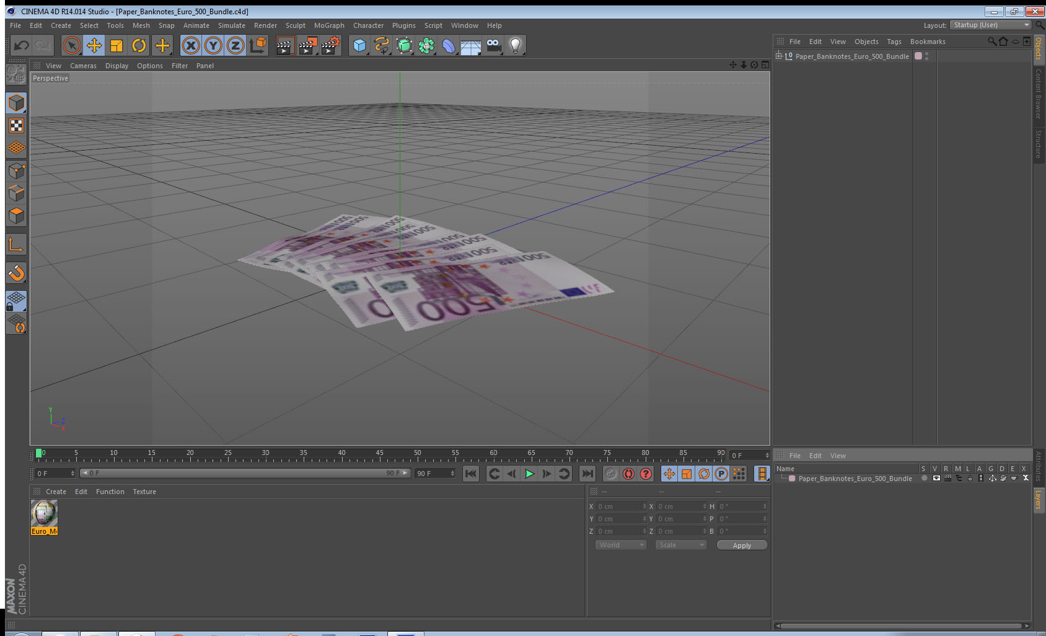Open the deformer objects icon
The height and width of the screenshot is (636, 1046).
449,45
